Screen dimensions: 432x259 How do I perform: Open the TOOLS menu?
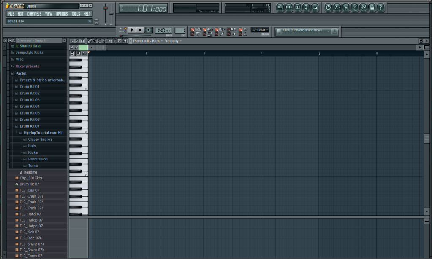tap(76, 14)
